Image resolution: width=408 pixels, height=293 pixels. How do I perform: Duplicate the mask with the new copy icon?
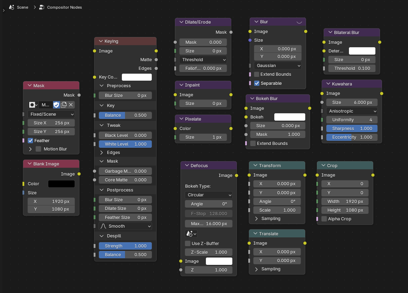[x=64, y=105]
